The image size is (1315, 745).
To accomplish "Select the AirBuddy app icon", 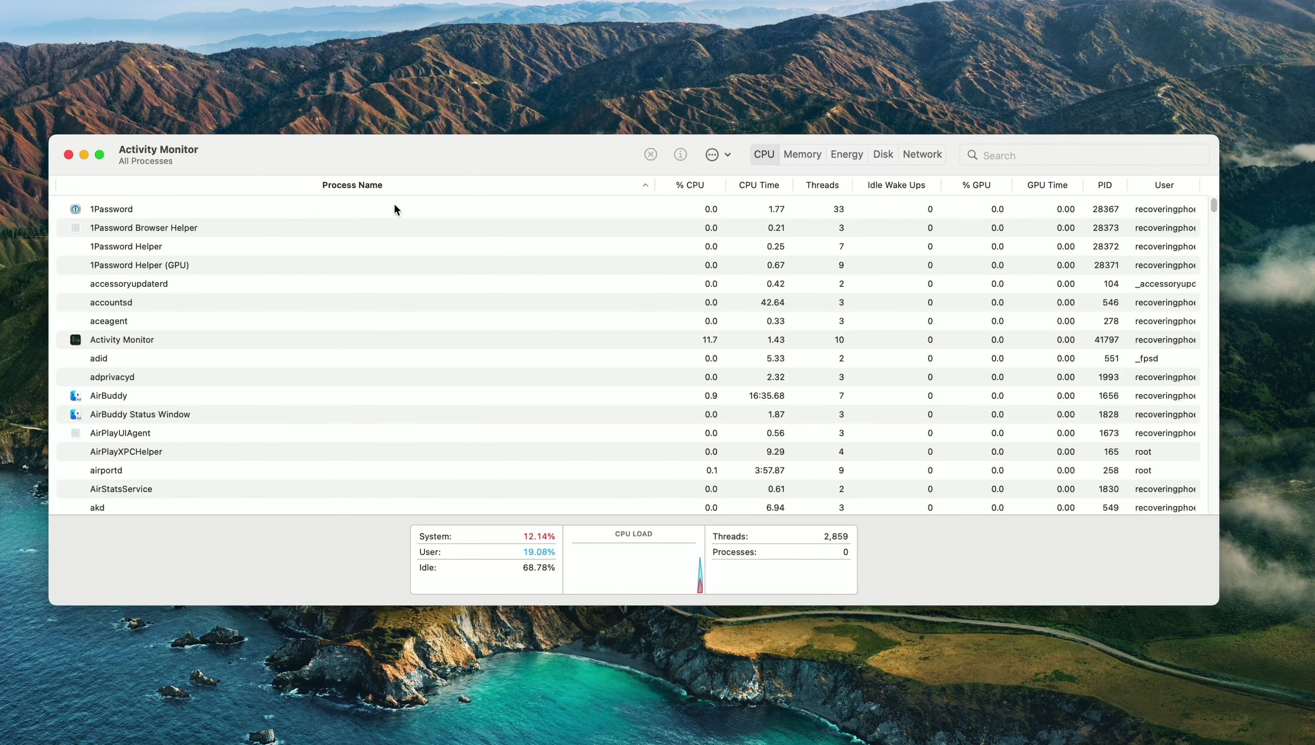I will pyautogui.click(x=75, y=395).
